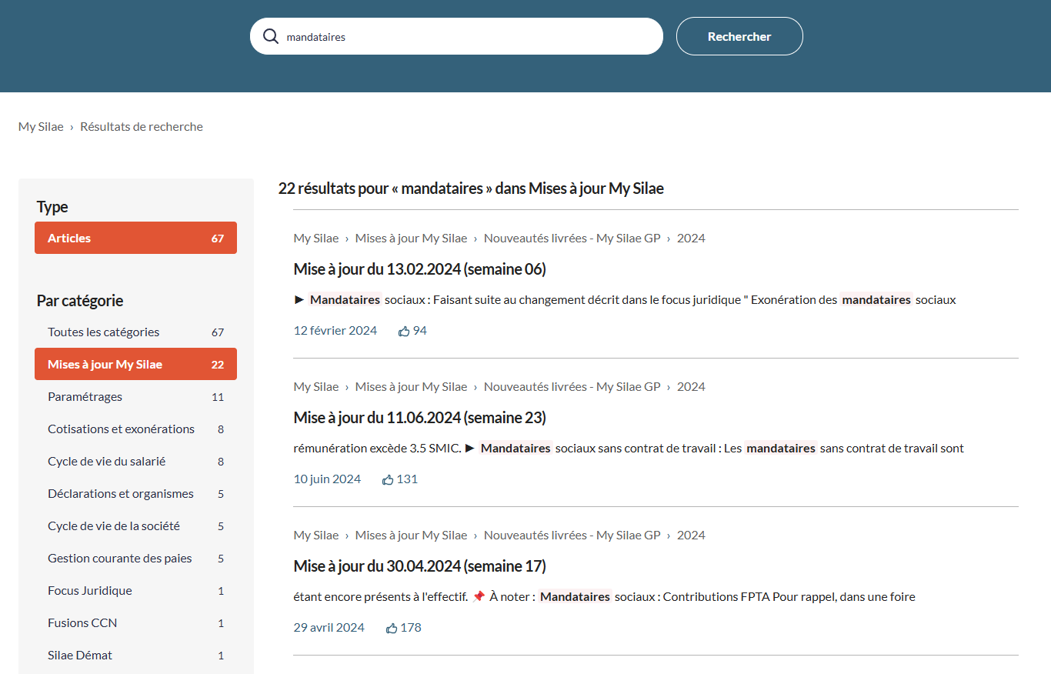The image size is (1051, 674).
Task: Click the date '10 juin 2024'
Action: pos(327,479)
